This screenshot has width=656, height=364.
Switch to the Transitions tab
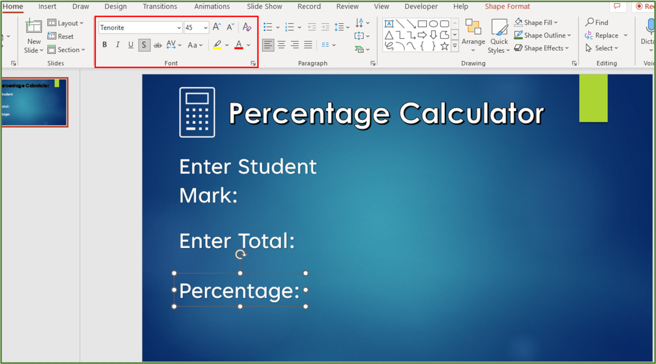(160, 7)
